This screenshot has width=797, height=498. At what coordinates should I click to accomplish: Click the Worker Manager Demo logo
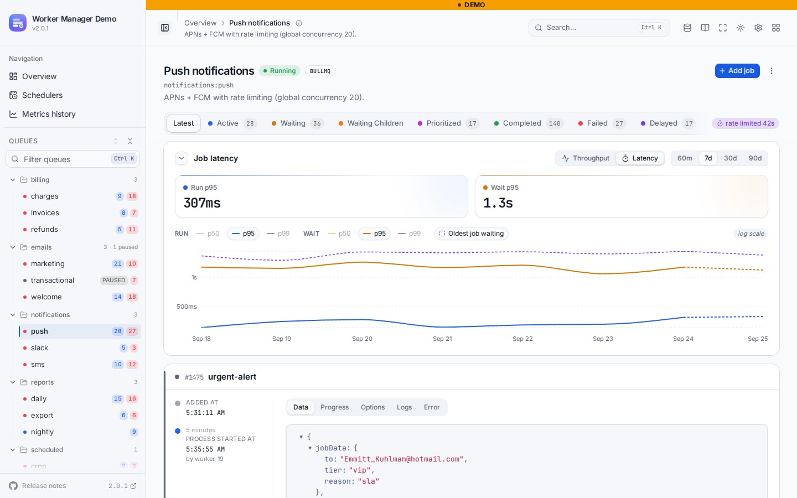pos(18,23)
